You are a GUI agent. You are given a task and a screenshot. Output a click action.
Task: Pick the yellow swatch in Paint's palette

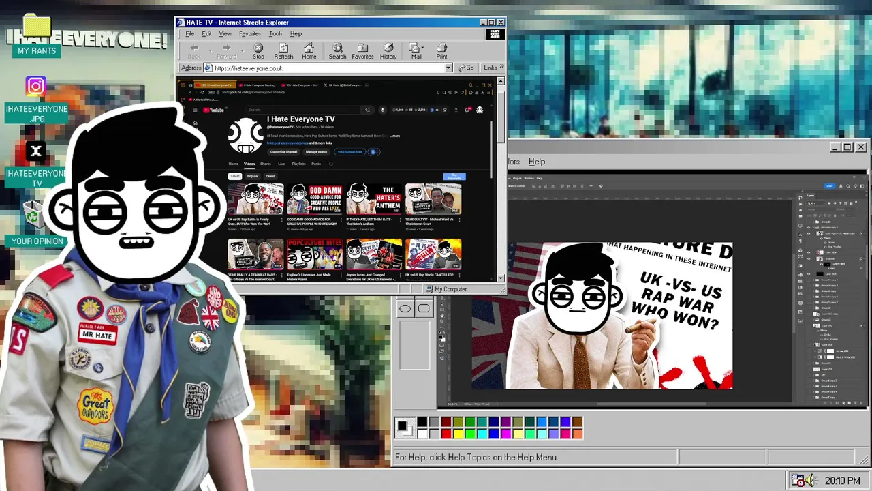click(x=458, y=433)
